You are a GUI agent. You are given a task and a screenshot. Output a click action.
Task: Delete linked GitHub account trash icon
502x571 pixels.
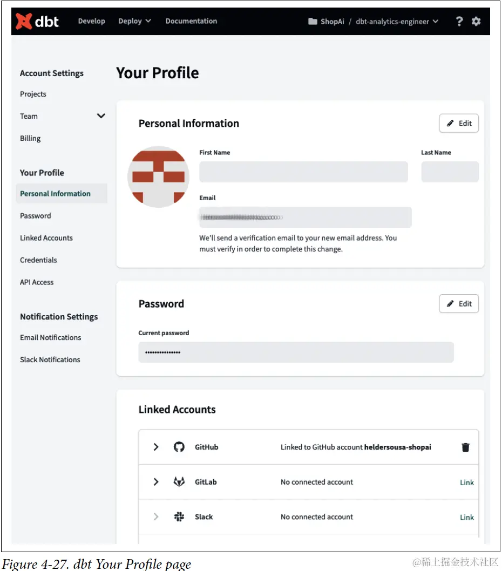coord(465,447)
